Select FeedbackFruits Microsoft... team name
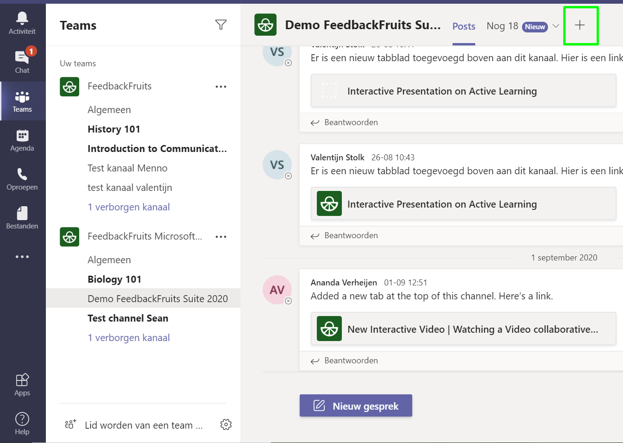Screen dimensions: 623x443 pyautogui.click(x=145, y=236)
